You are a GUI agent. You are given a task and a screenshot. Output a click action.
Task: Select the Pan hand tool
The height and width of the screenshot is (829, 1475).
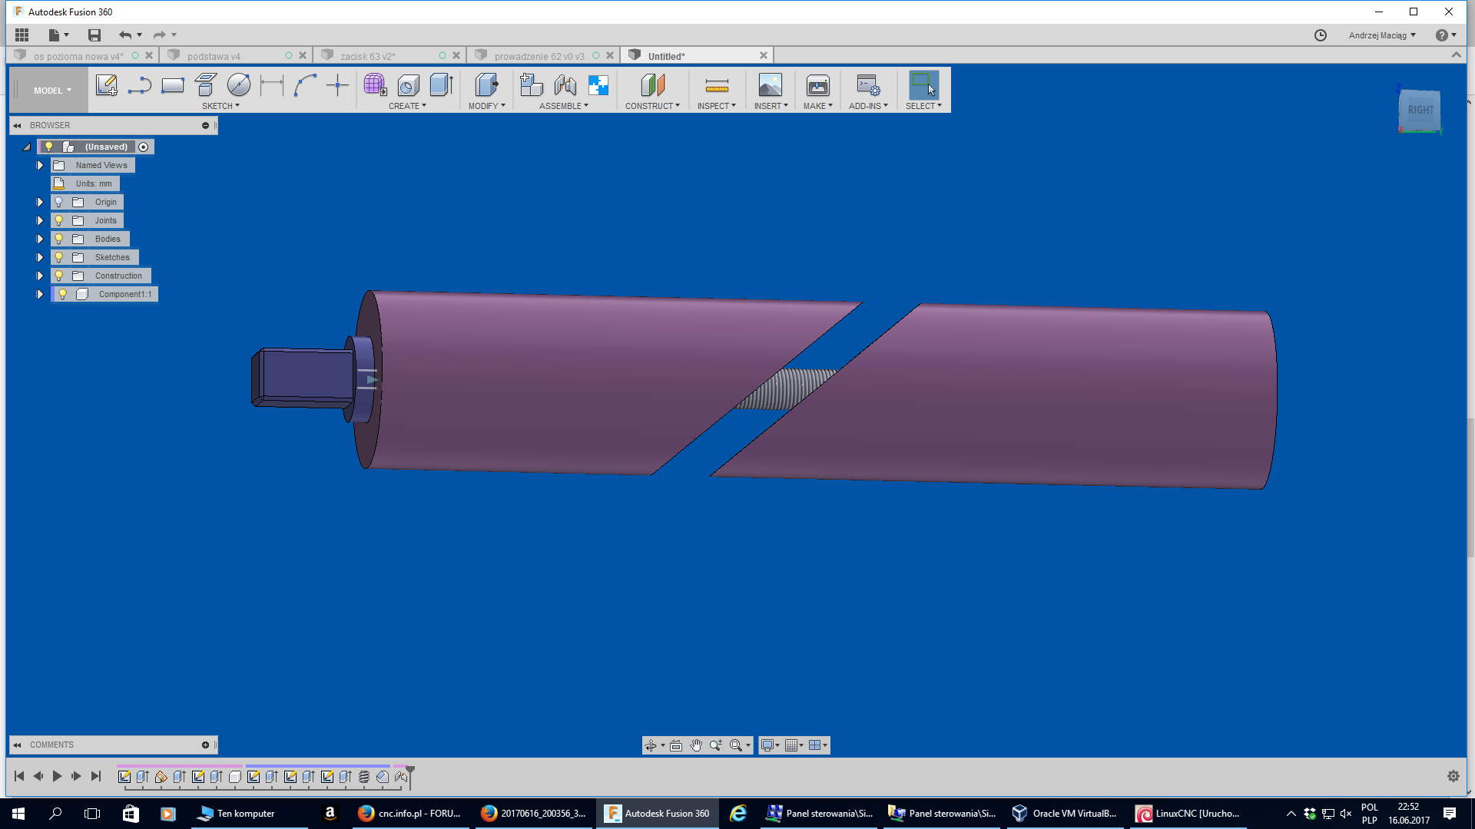(696, 745)
